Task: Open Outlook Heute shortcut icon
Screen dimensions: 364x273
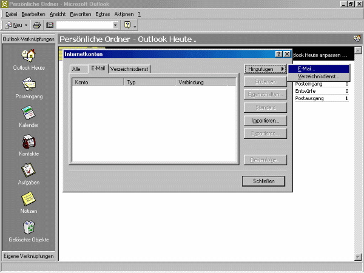Action: click(x=29, y=56)
